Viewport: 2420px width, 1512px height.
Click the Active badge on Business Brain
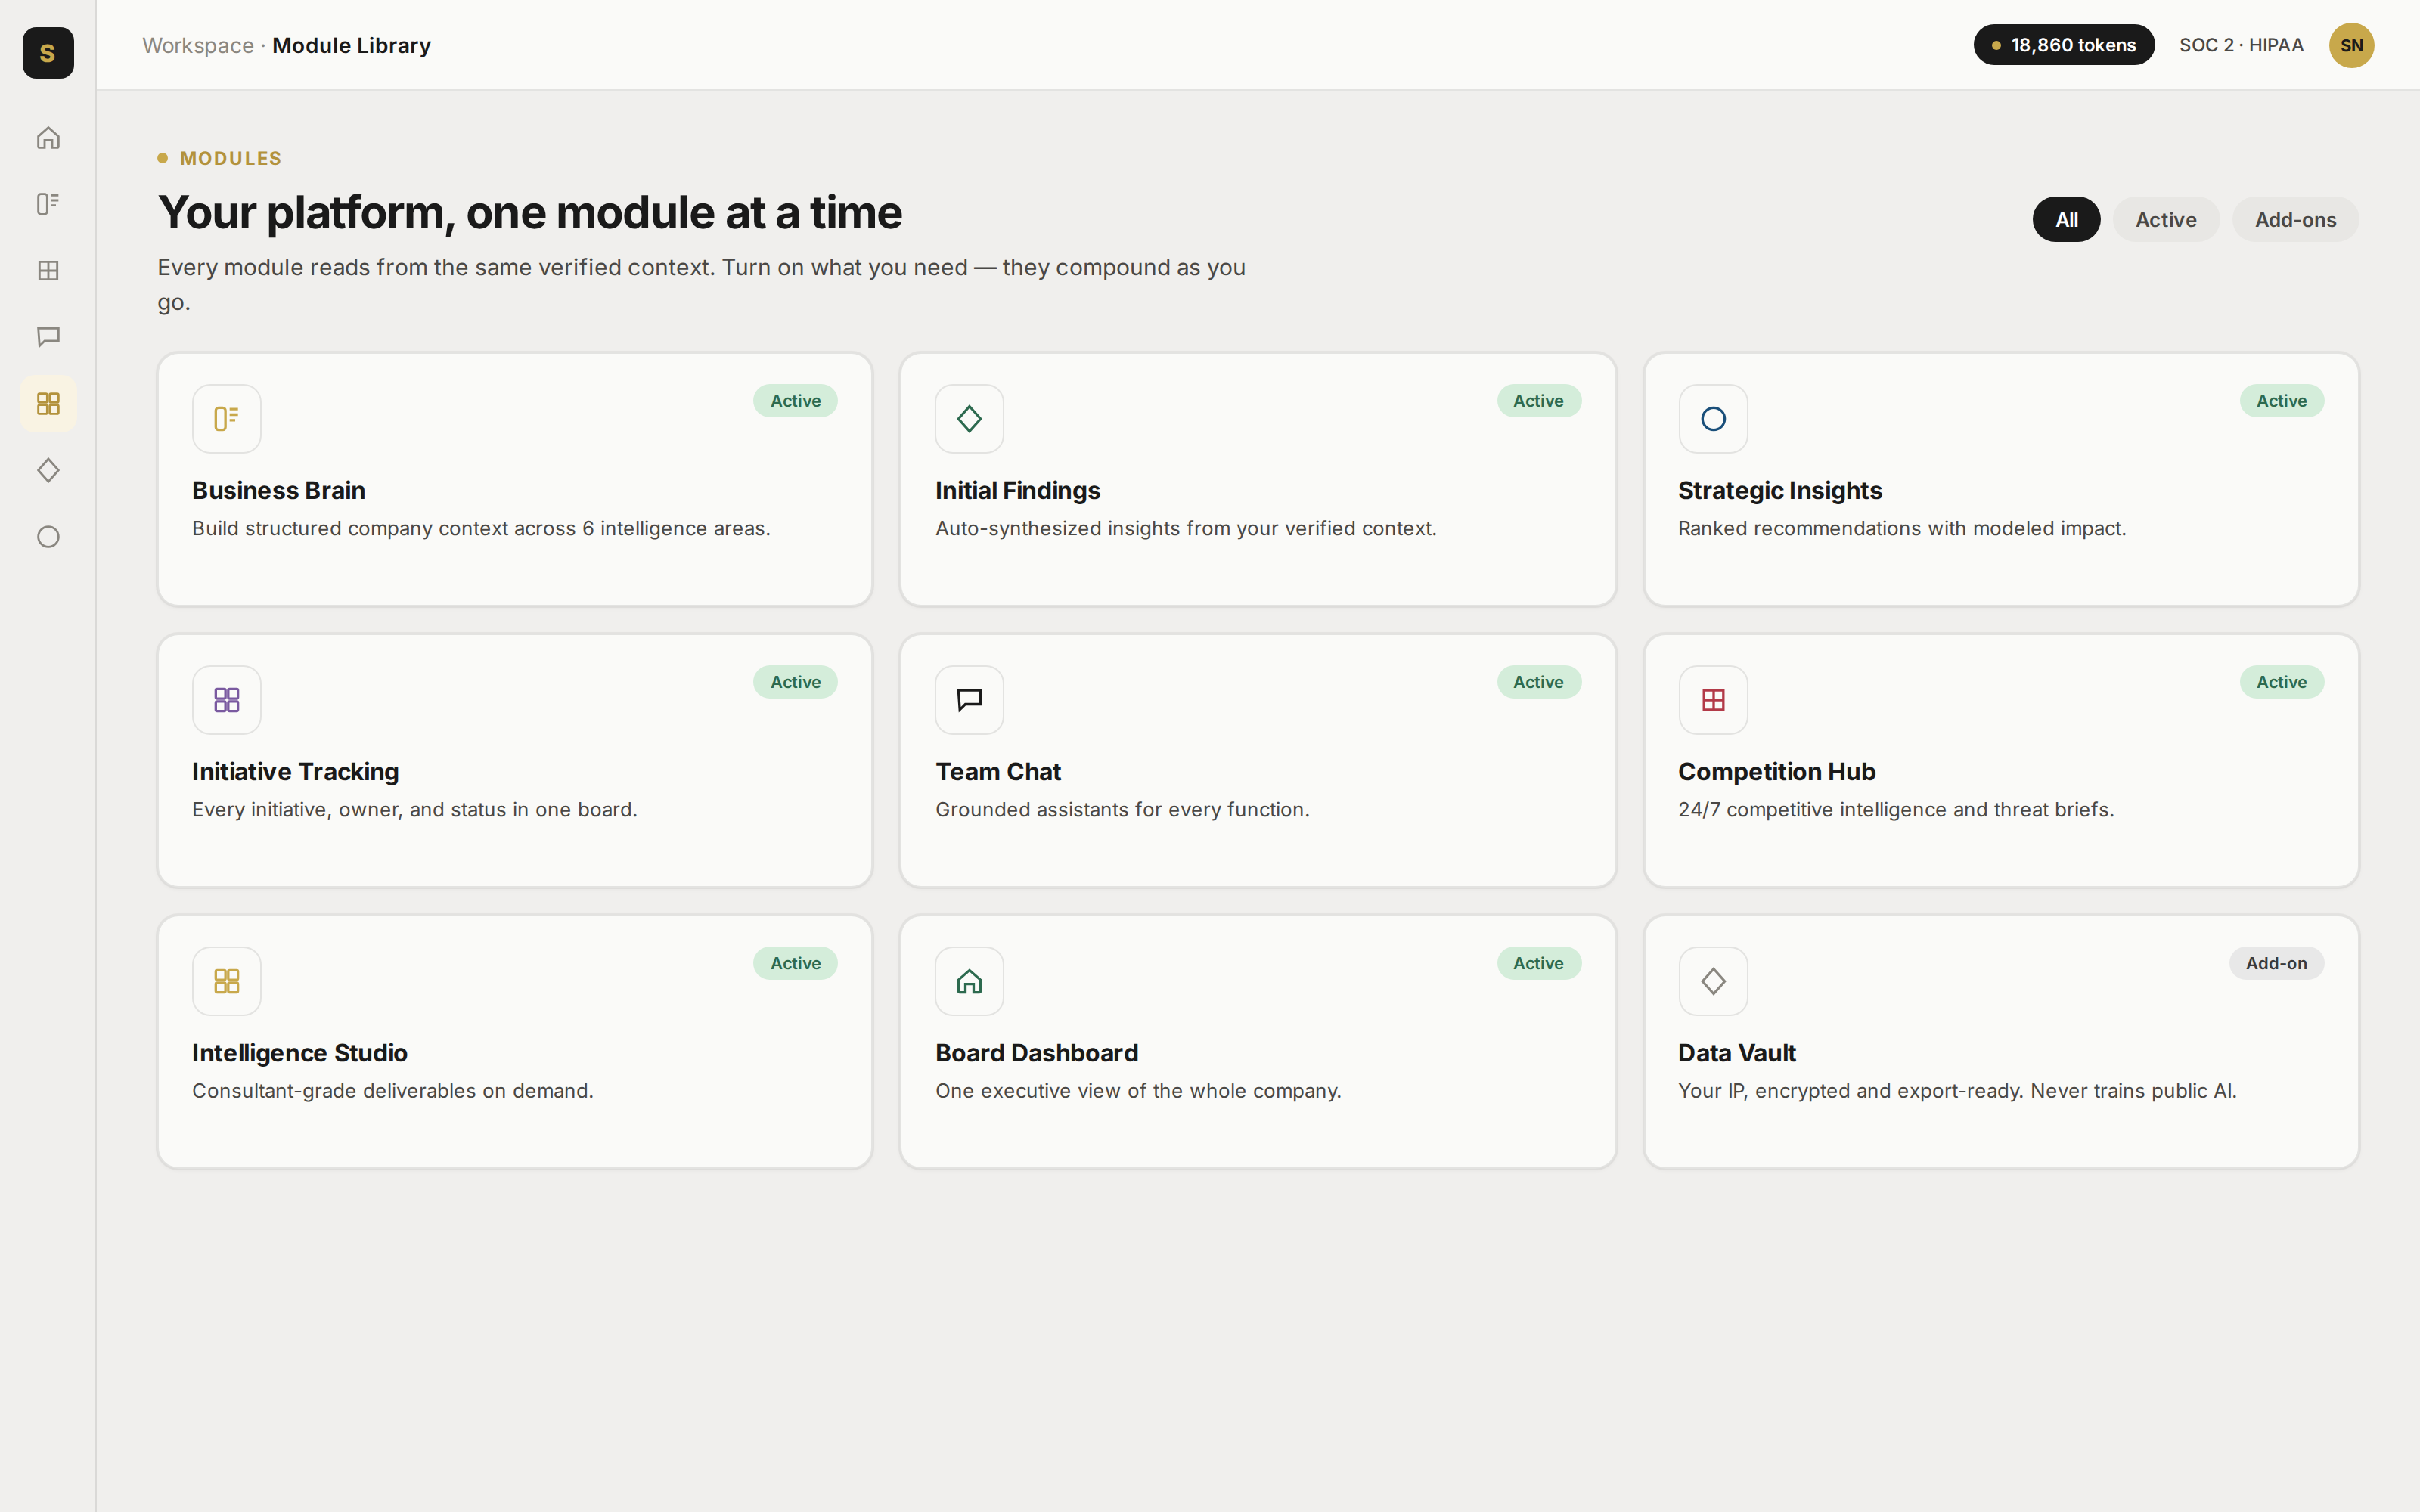point(795,401)
